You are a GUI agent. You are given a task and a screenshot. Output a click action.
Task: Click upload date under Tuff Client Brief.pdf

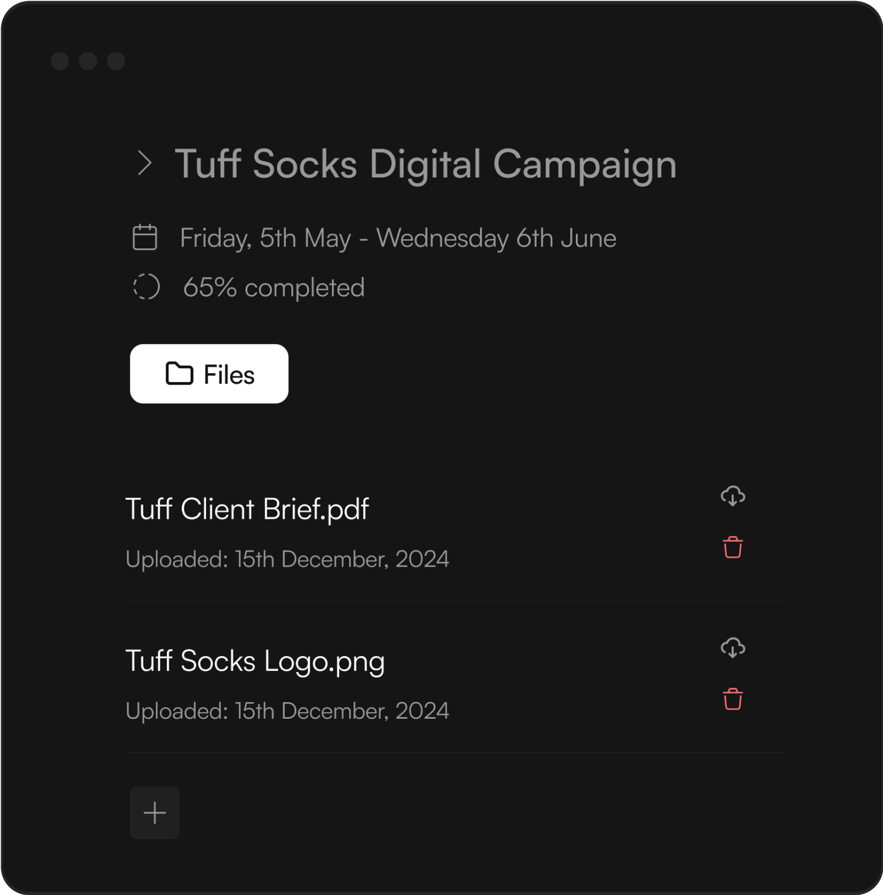click(x=287, y=559)
